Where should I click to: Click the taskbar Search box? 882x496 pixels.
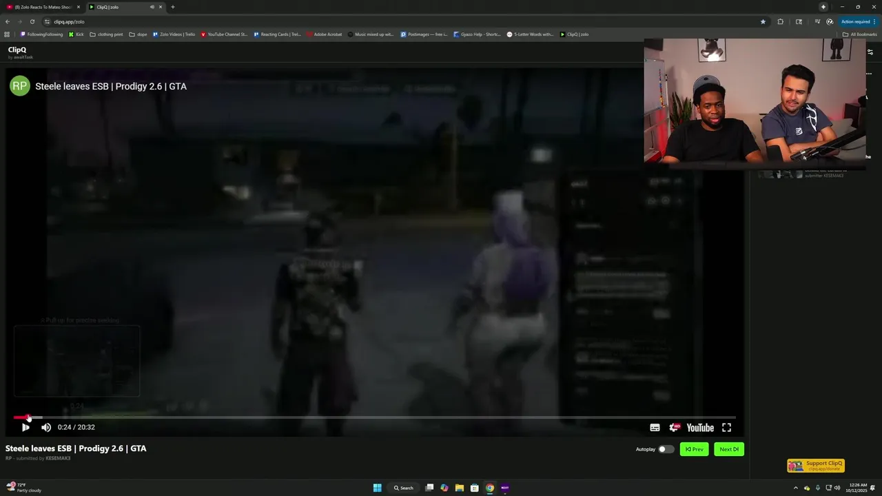404,488
